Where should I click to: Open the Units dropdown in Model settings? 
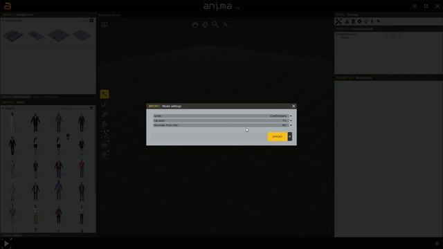point(222,116)
